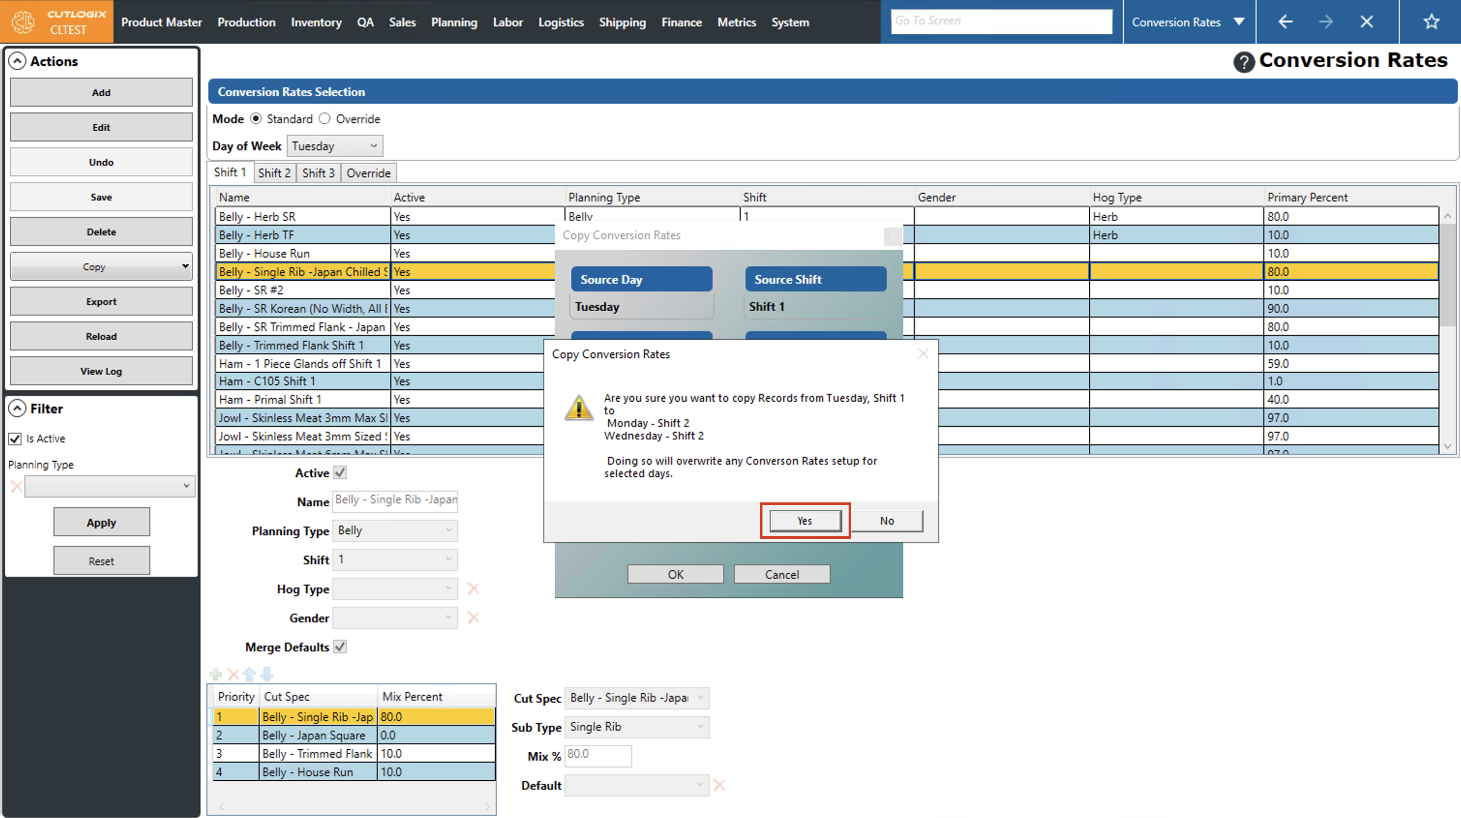Toggle the Merge Defaults checkbox

[340, 647]
